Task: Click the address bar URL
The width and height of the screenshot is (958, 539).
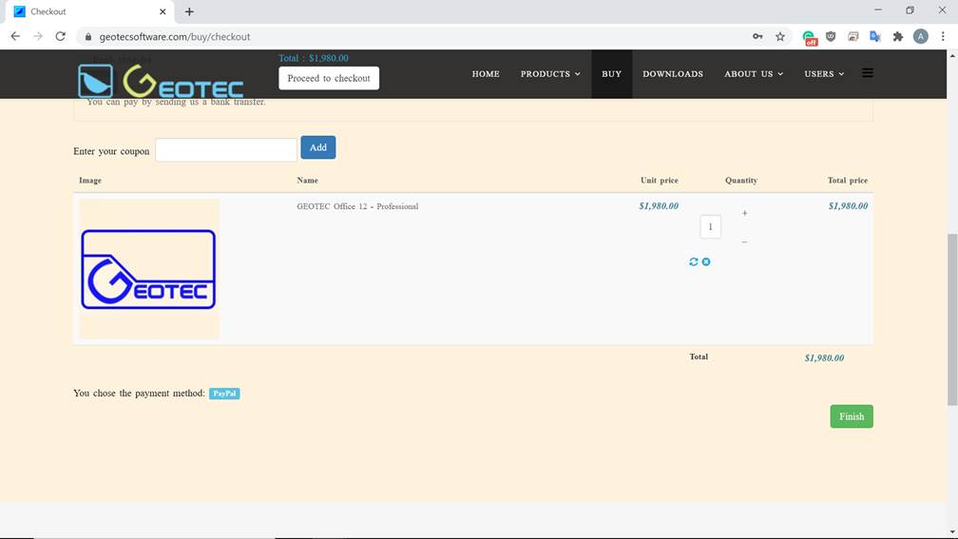Action: point(175,37)
